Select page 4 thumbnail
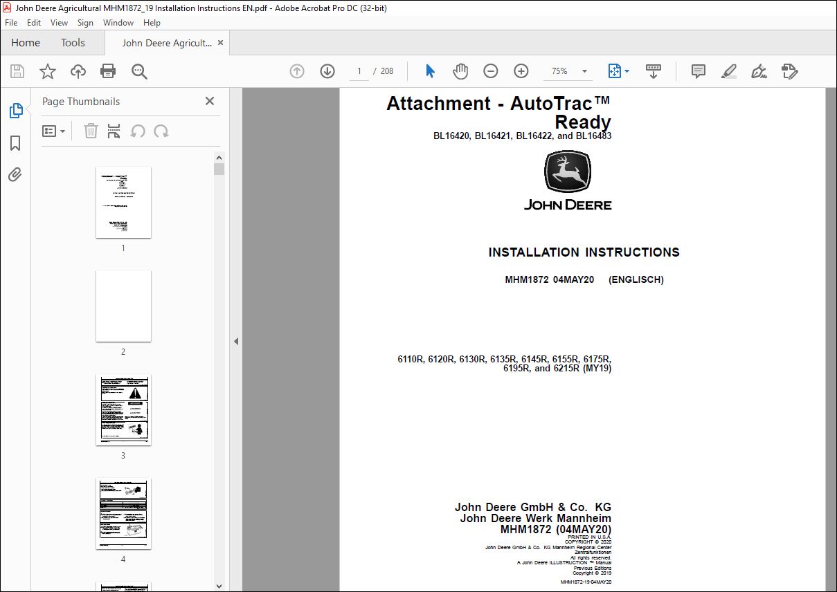This screenshot has width=837, height=592. 123,513
